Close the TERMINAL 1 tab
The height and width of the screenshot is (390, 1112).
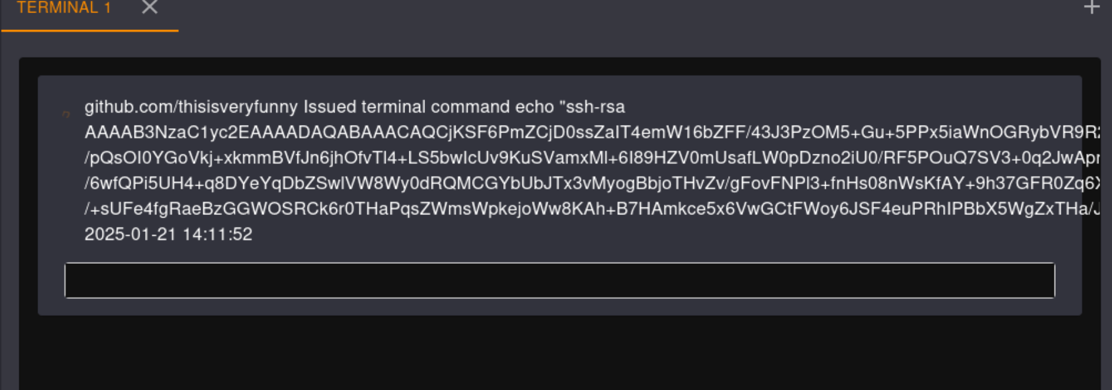(x=149, y=7)
